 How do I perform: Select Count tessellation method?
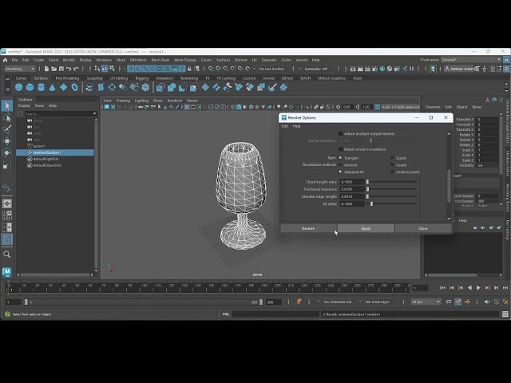pyautogui.click(x=392, y=165)
